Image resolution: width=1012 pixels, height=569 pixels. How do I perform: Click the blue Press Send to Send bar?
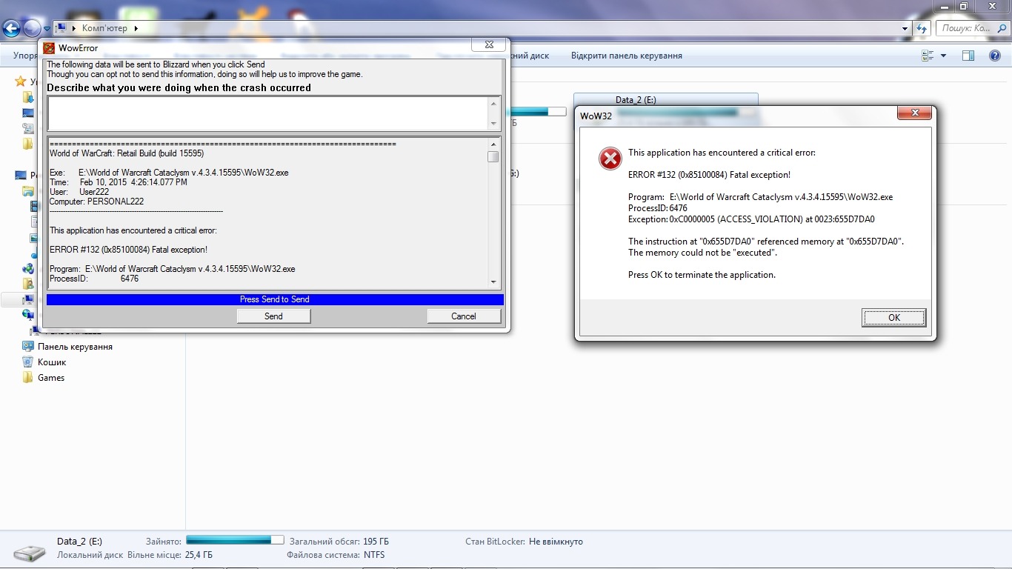pos(275,299)
